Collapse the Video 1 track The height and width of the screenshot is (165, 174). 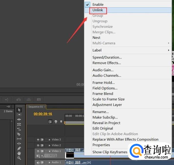[50, 151]
